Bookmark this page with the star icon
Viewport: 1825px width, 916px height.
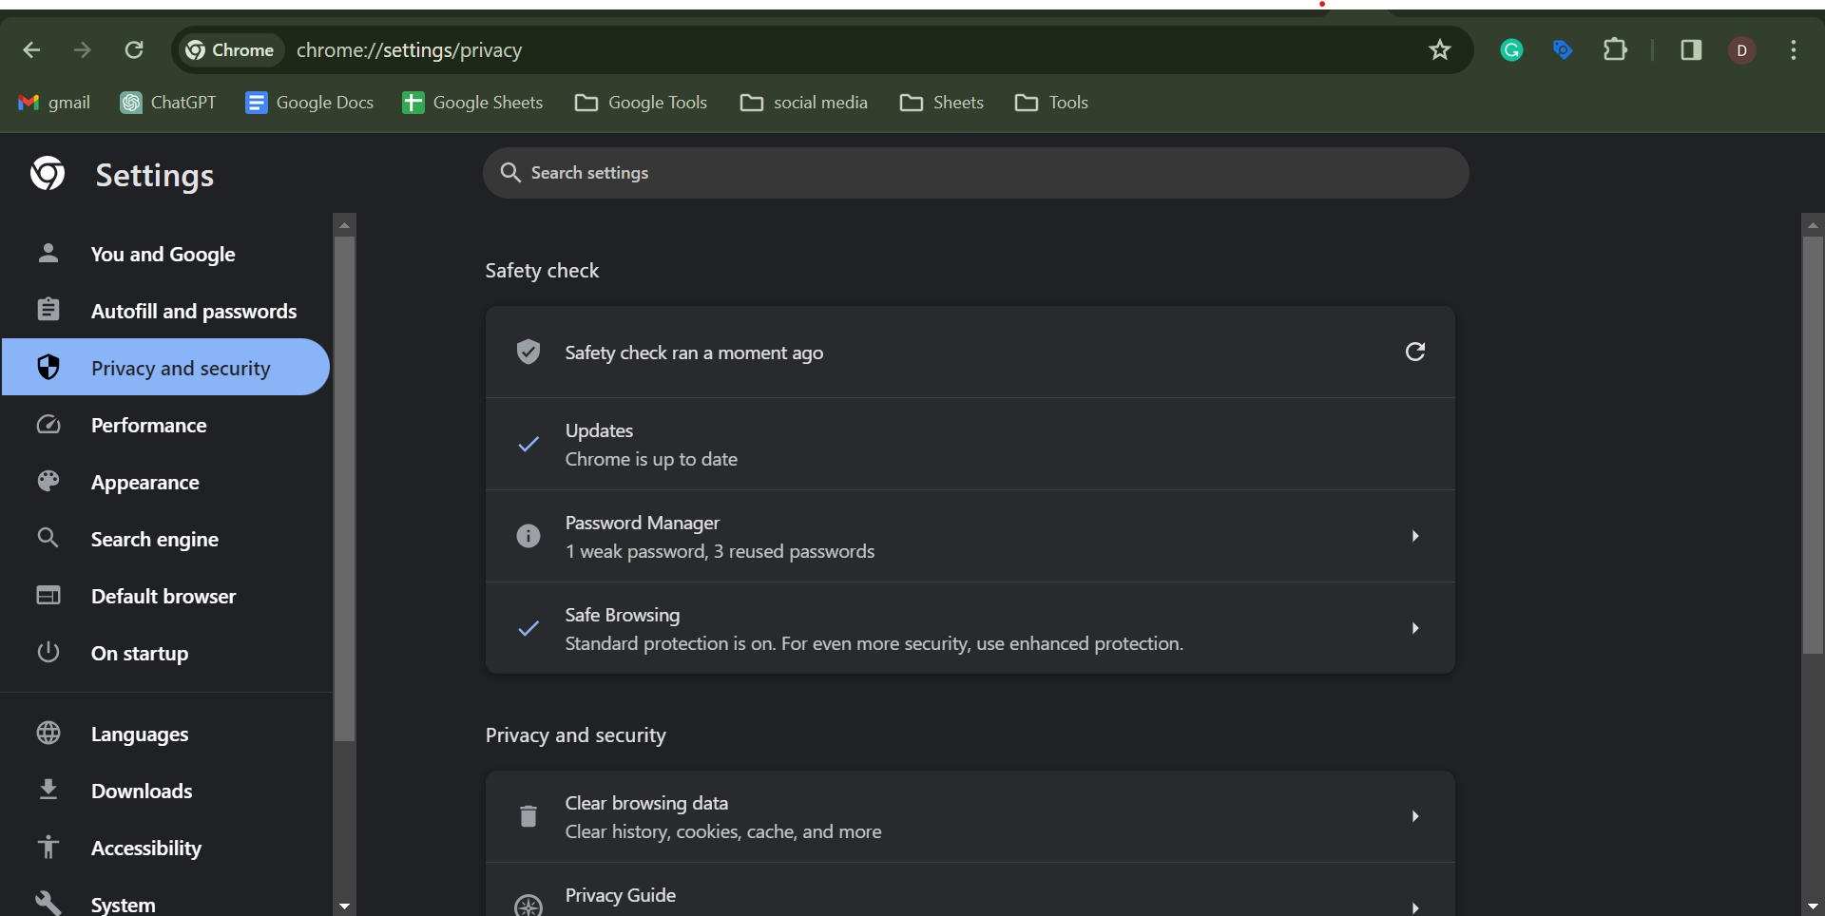(1440, 49)
